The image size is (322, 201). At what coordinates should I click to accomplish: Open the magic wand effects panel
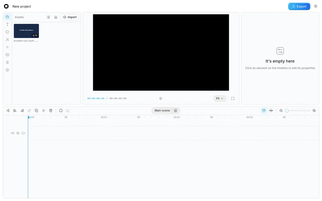8,40
